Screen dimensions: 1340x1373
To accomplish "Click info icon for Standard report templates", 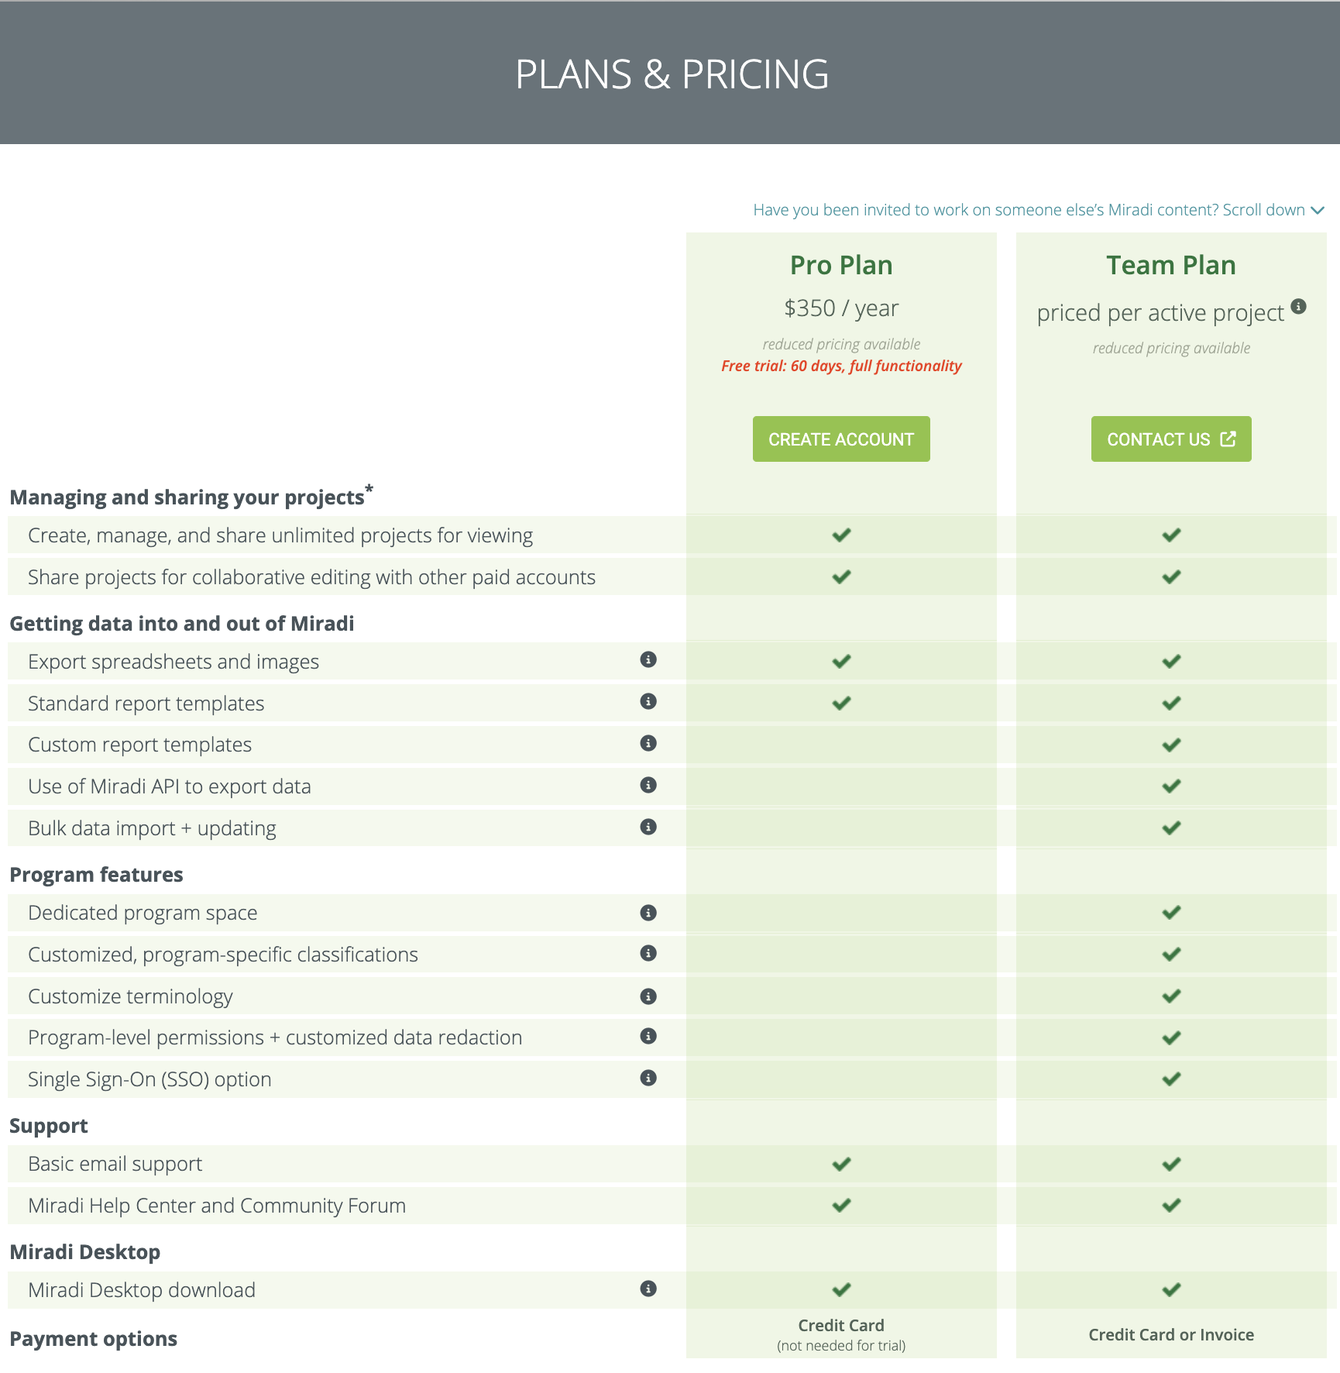I will (648, 701).
